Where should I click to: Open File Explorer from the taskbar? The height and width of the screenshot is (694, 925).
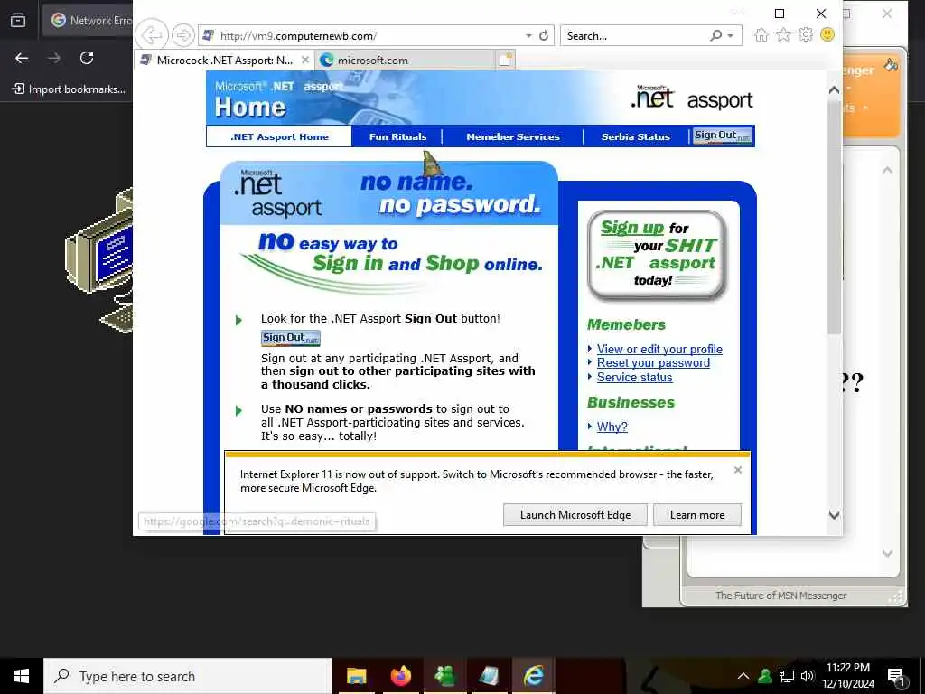356,676
